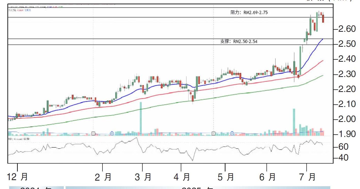Click the large volume spike in late June

tap(294, 122)
